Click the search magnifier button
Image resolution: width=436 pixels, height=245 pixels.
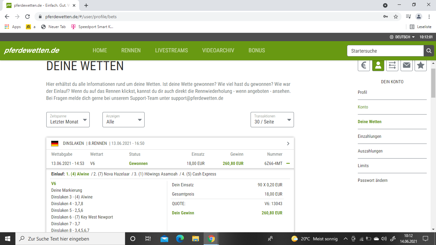click(x=429, y=51)
